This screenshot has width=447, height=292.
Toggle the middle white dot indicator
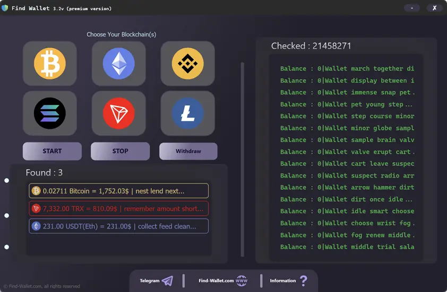[6, 216]
